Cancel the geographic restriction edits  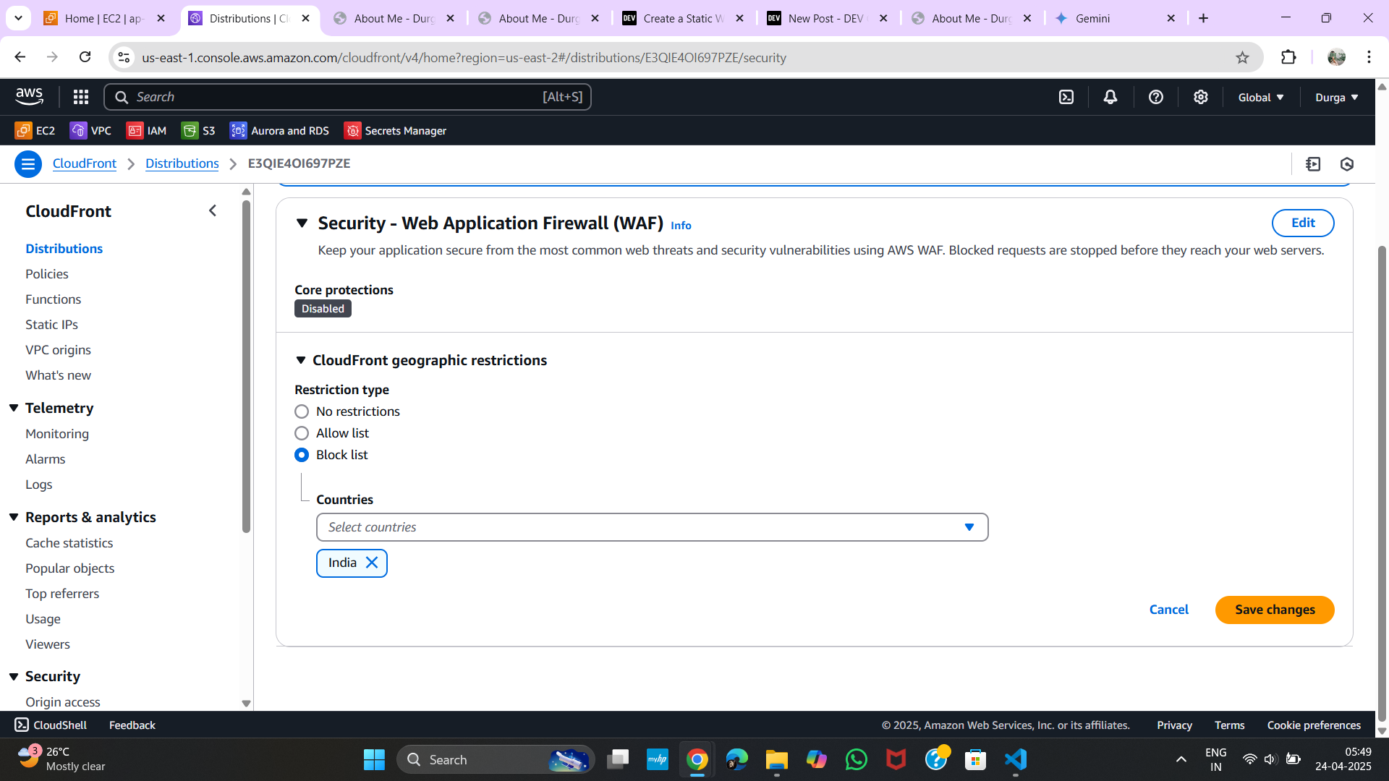[1169, 610]
